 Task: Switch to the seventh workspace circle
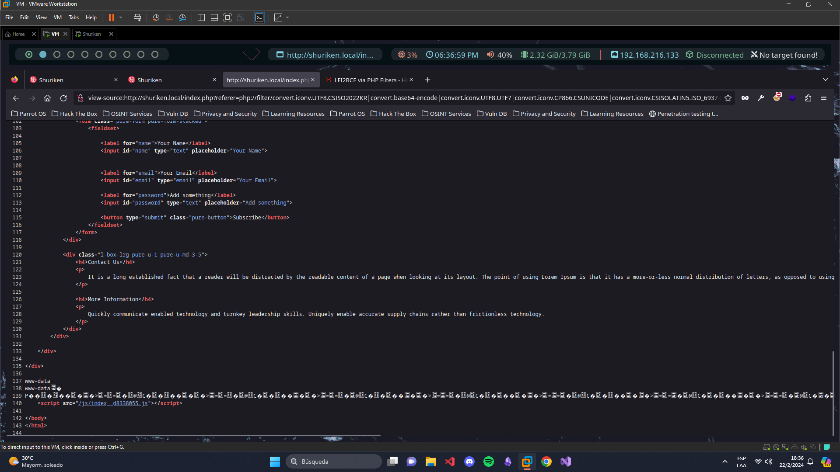113,55
